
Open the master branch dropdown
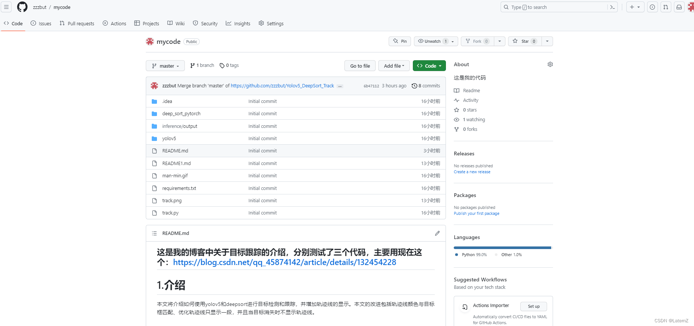click(x=165, y=66)
